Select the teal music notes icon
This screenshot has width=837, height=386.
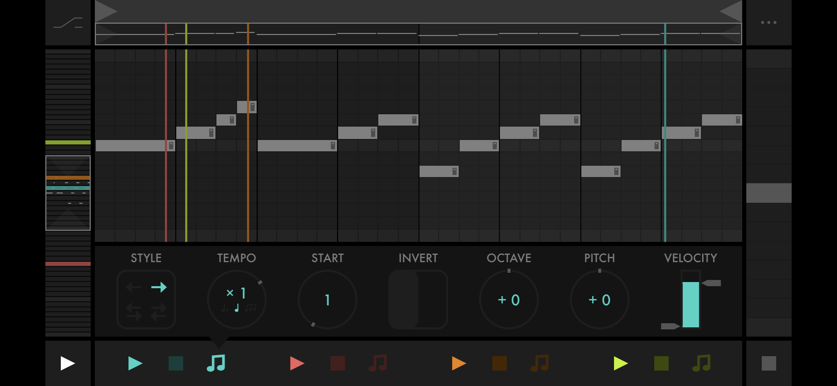coord(216,363)
